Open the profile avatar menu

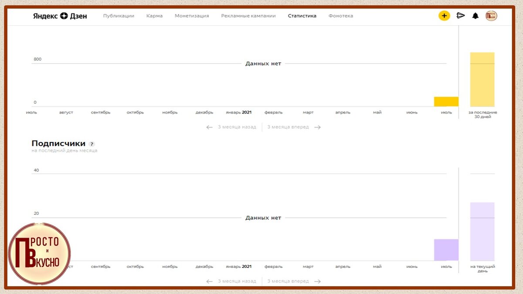[492, 16]
